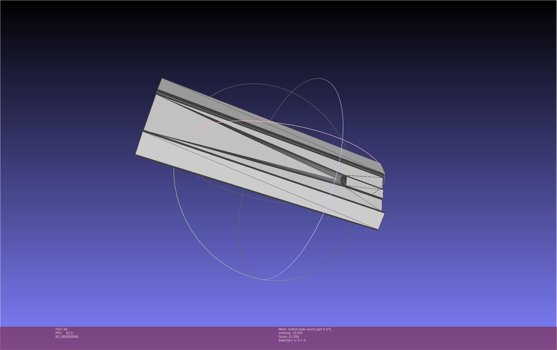
Task: Click the BO_RENDERING status text
Action: tap(67, 337)
